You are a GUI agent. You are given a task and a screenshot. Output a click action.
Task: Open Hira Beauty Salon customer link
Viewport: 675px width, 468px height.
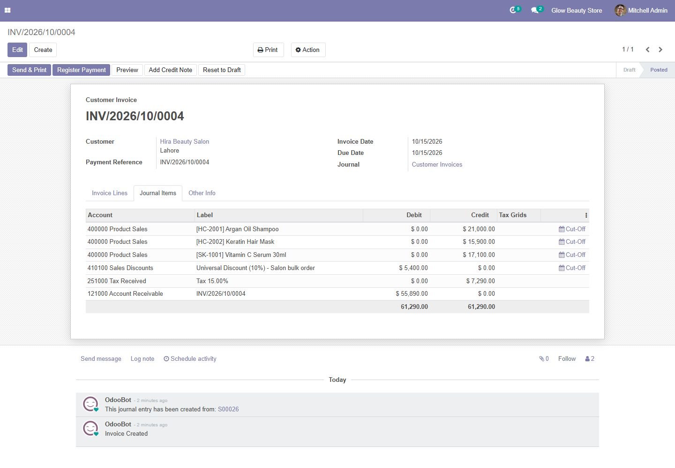[185, 142]
